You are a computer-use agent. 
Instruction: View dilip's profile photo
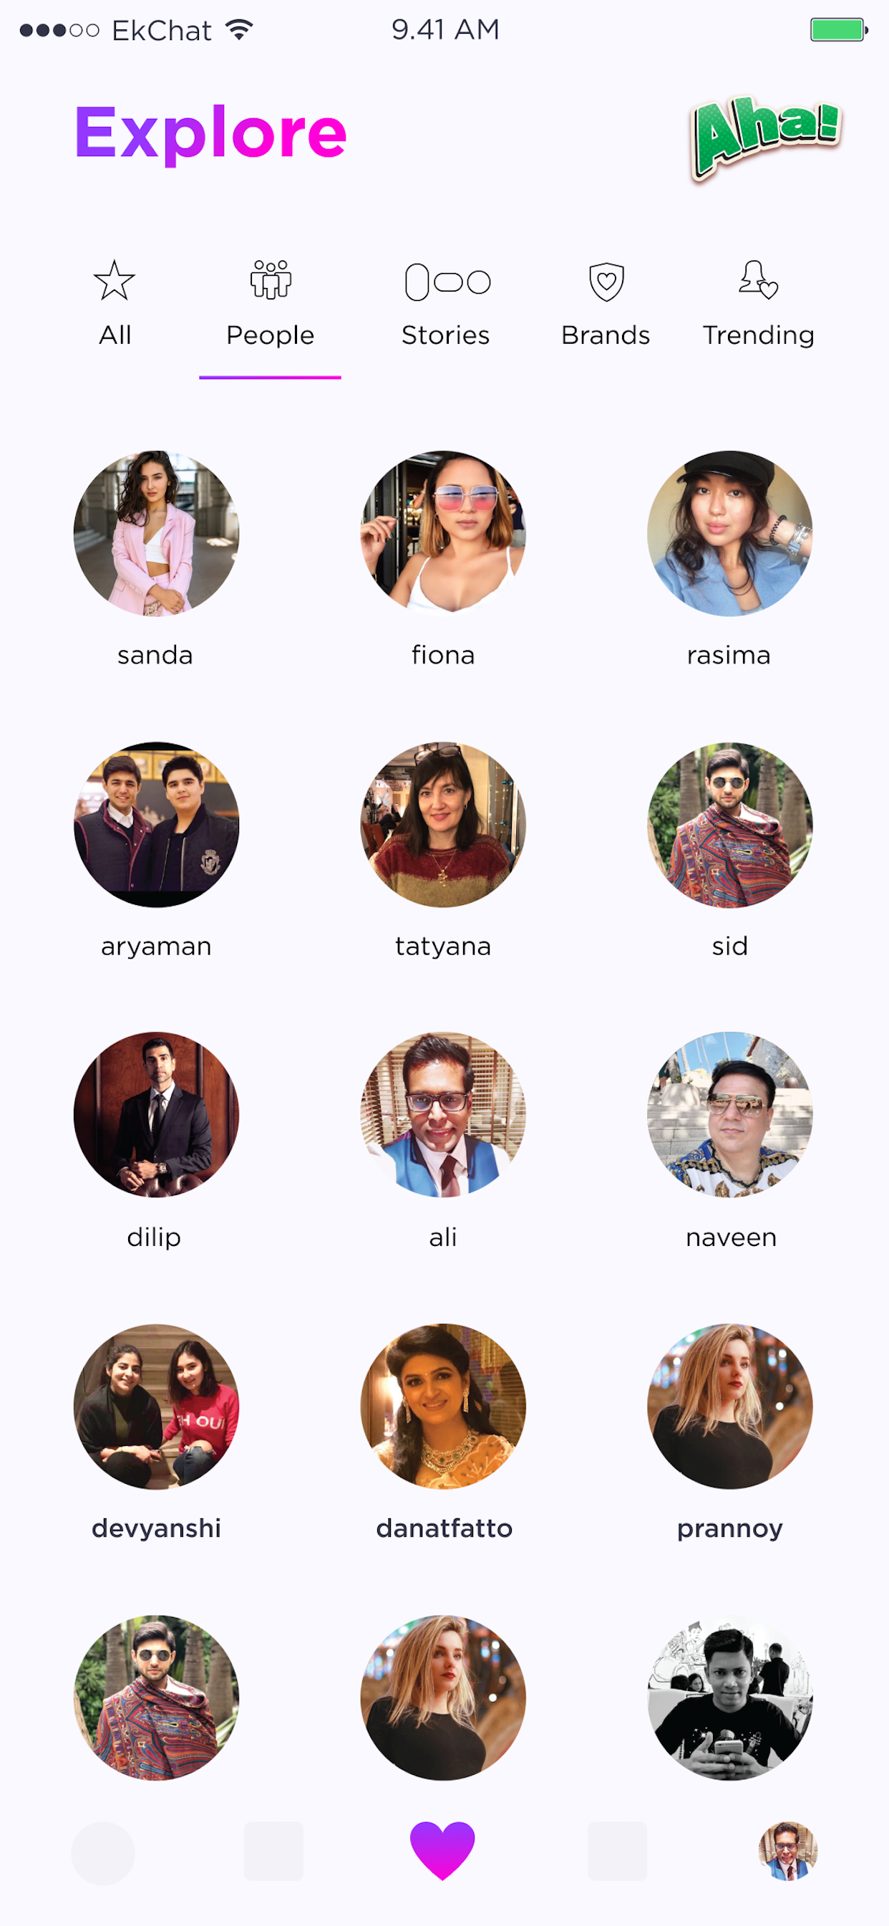pyautogui.click(x=156, y=1115)
